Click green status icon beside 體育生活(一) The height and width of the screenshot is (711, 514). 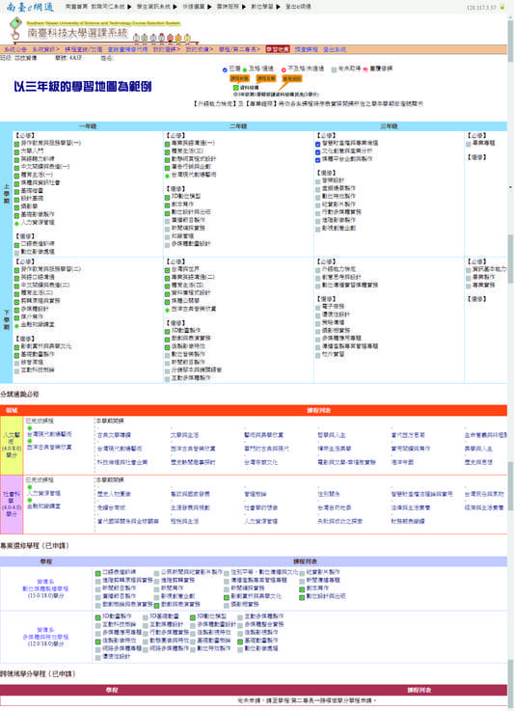[x=16, y=175]
